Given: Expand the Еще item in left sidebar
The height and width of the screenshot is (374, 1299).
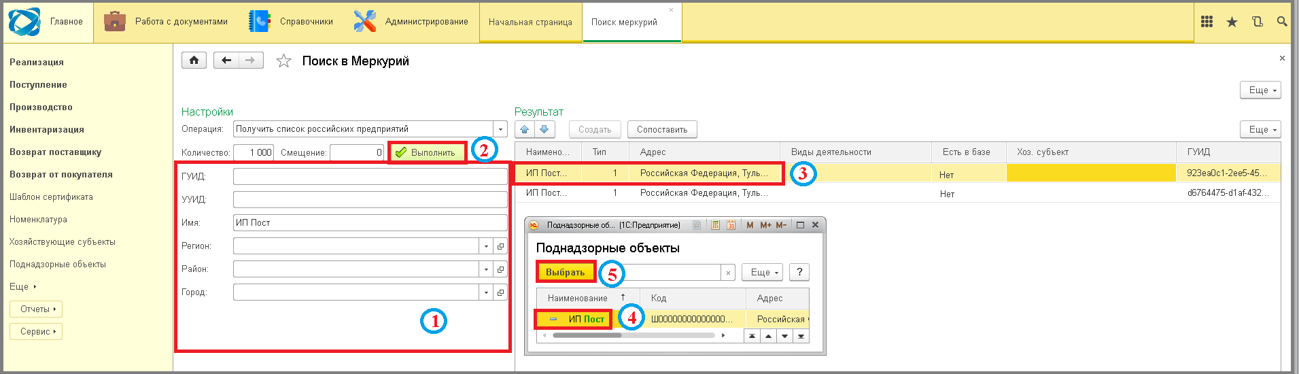Looking at the screenshot, I should (x=22, y=286).
